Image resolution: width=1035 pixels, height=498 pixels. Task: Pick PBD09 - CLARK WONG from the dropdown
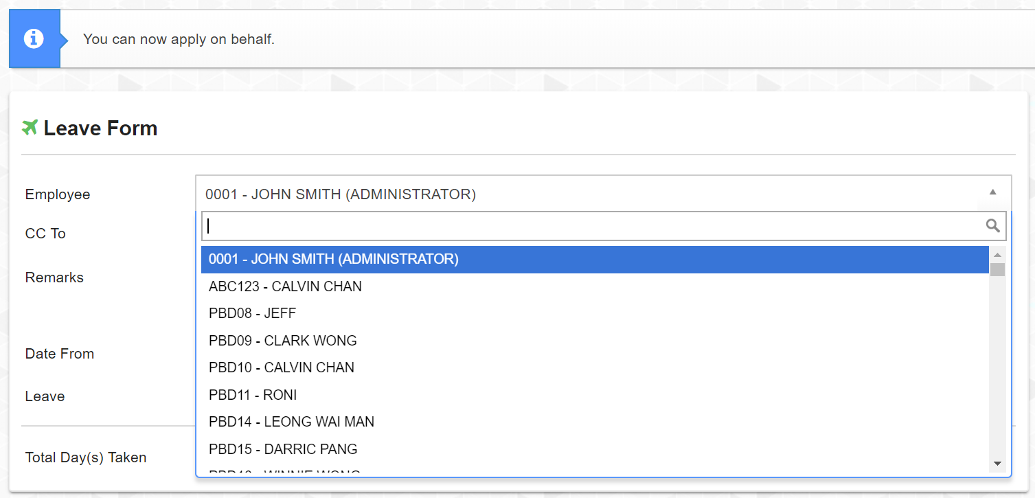(x=283, y=341)
